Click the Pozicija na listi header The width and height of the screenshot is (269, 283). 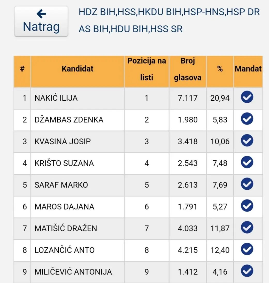point(147,69)
